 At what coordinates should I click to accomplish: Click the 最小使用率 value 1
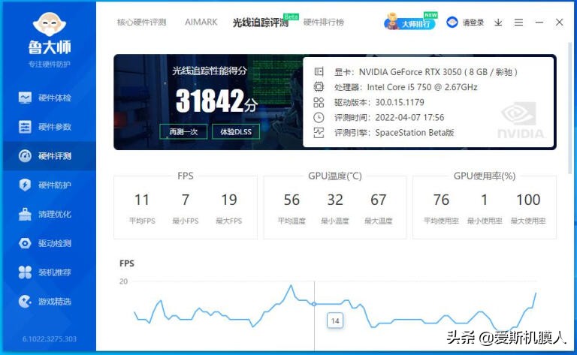(x=485, y=200)
